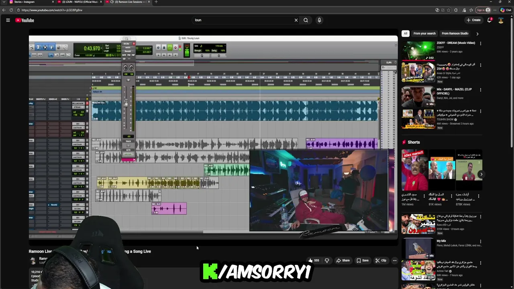514x289 pixels.
Task: Start voice search with microphone icon
Action: coord(319,20)
